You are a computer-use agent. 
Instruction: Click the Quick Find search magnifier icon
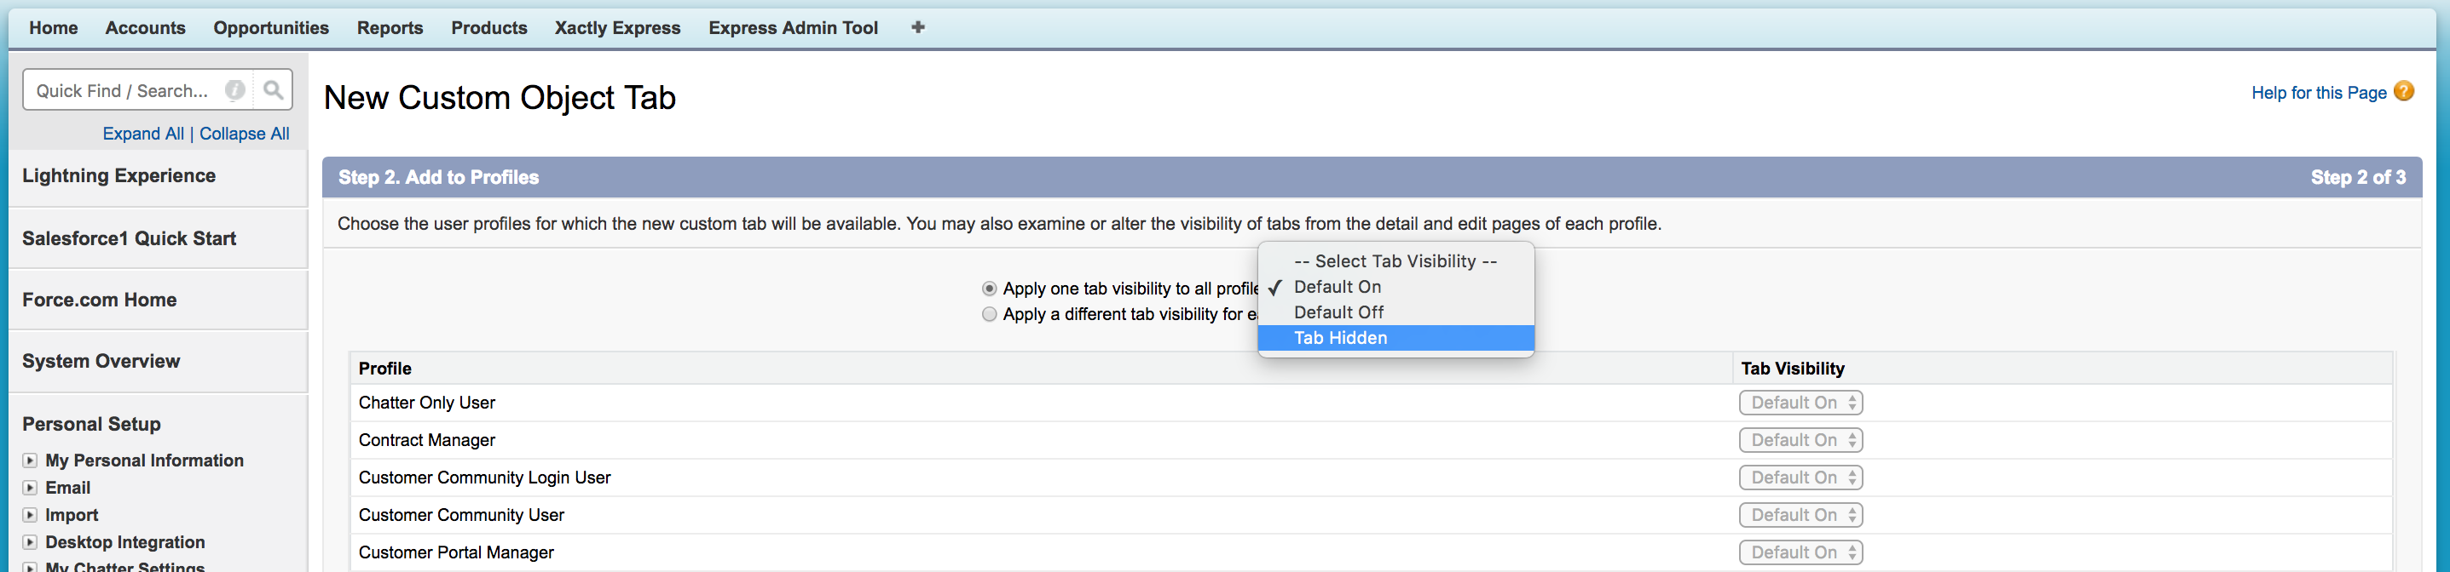pyautogui.click(x=273, y=90)
